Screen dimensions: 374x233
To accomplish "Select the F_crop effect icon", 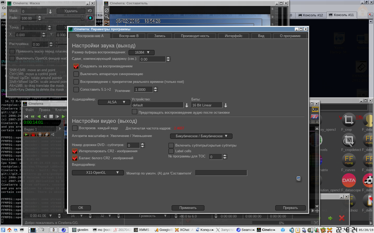I will click(x=349, y=120).
